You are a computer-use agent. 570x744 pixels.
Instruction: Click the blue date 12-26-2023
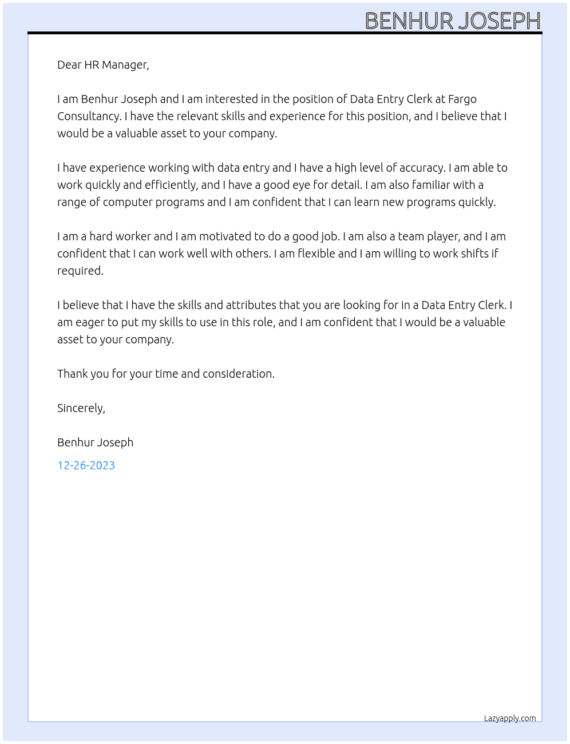(x=86, y=465)
